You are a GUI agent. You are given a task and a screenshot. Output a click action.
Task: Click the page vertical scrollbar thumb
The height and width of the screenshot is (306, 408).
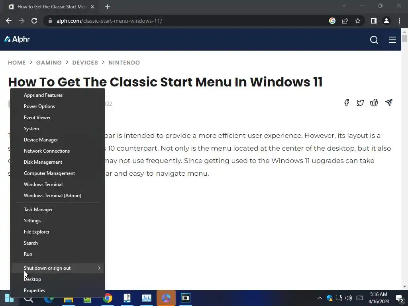[404, 39]
